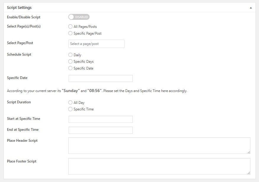Click the Start at Specific Time field
Image resolution: width=259 pixels, height=182 pixels.
point(101,119)
